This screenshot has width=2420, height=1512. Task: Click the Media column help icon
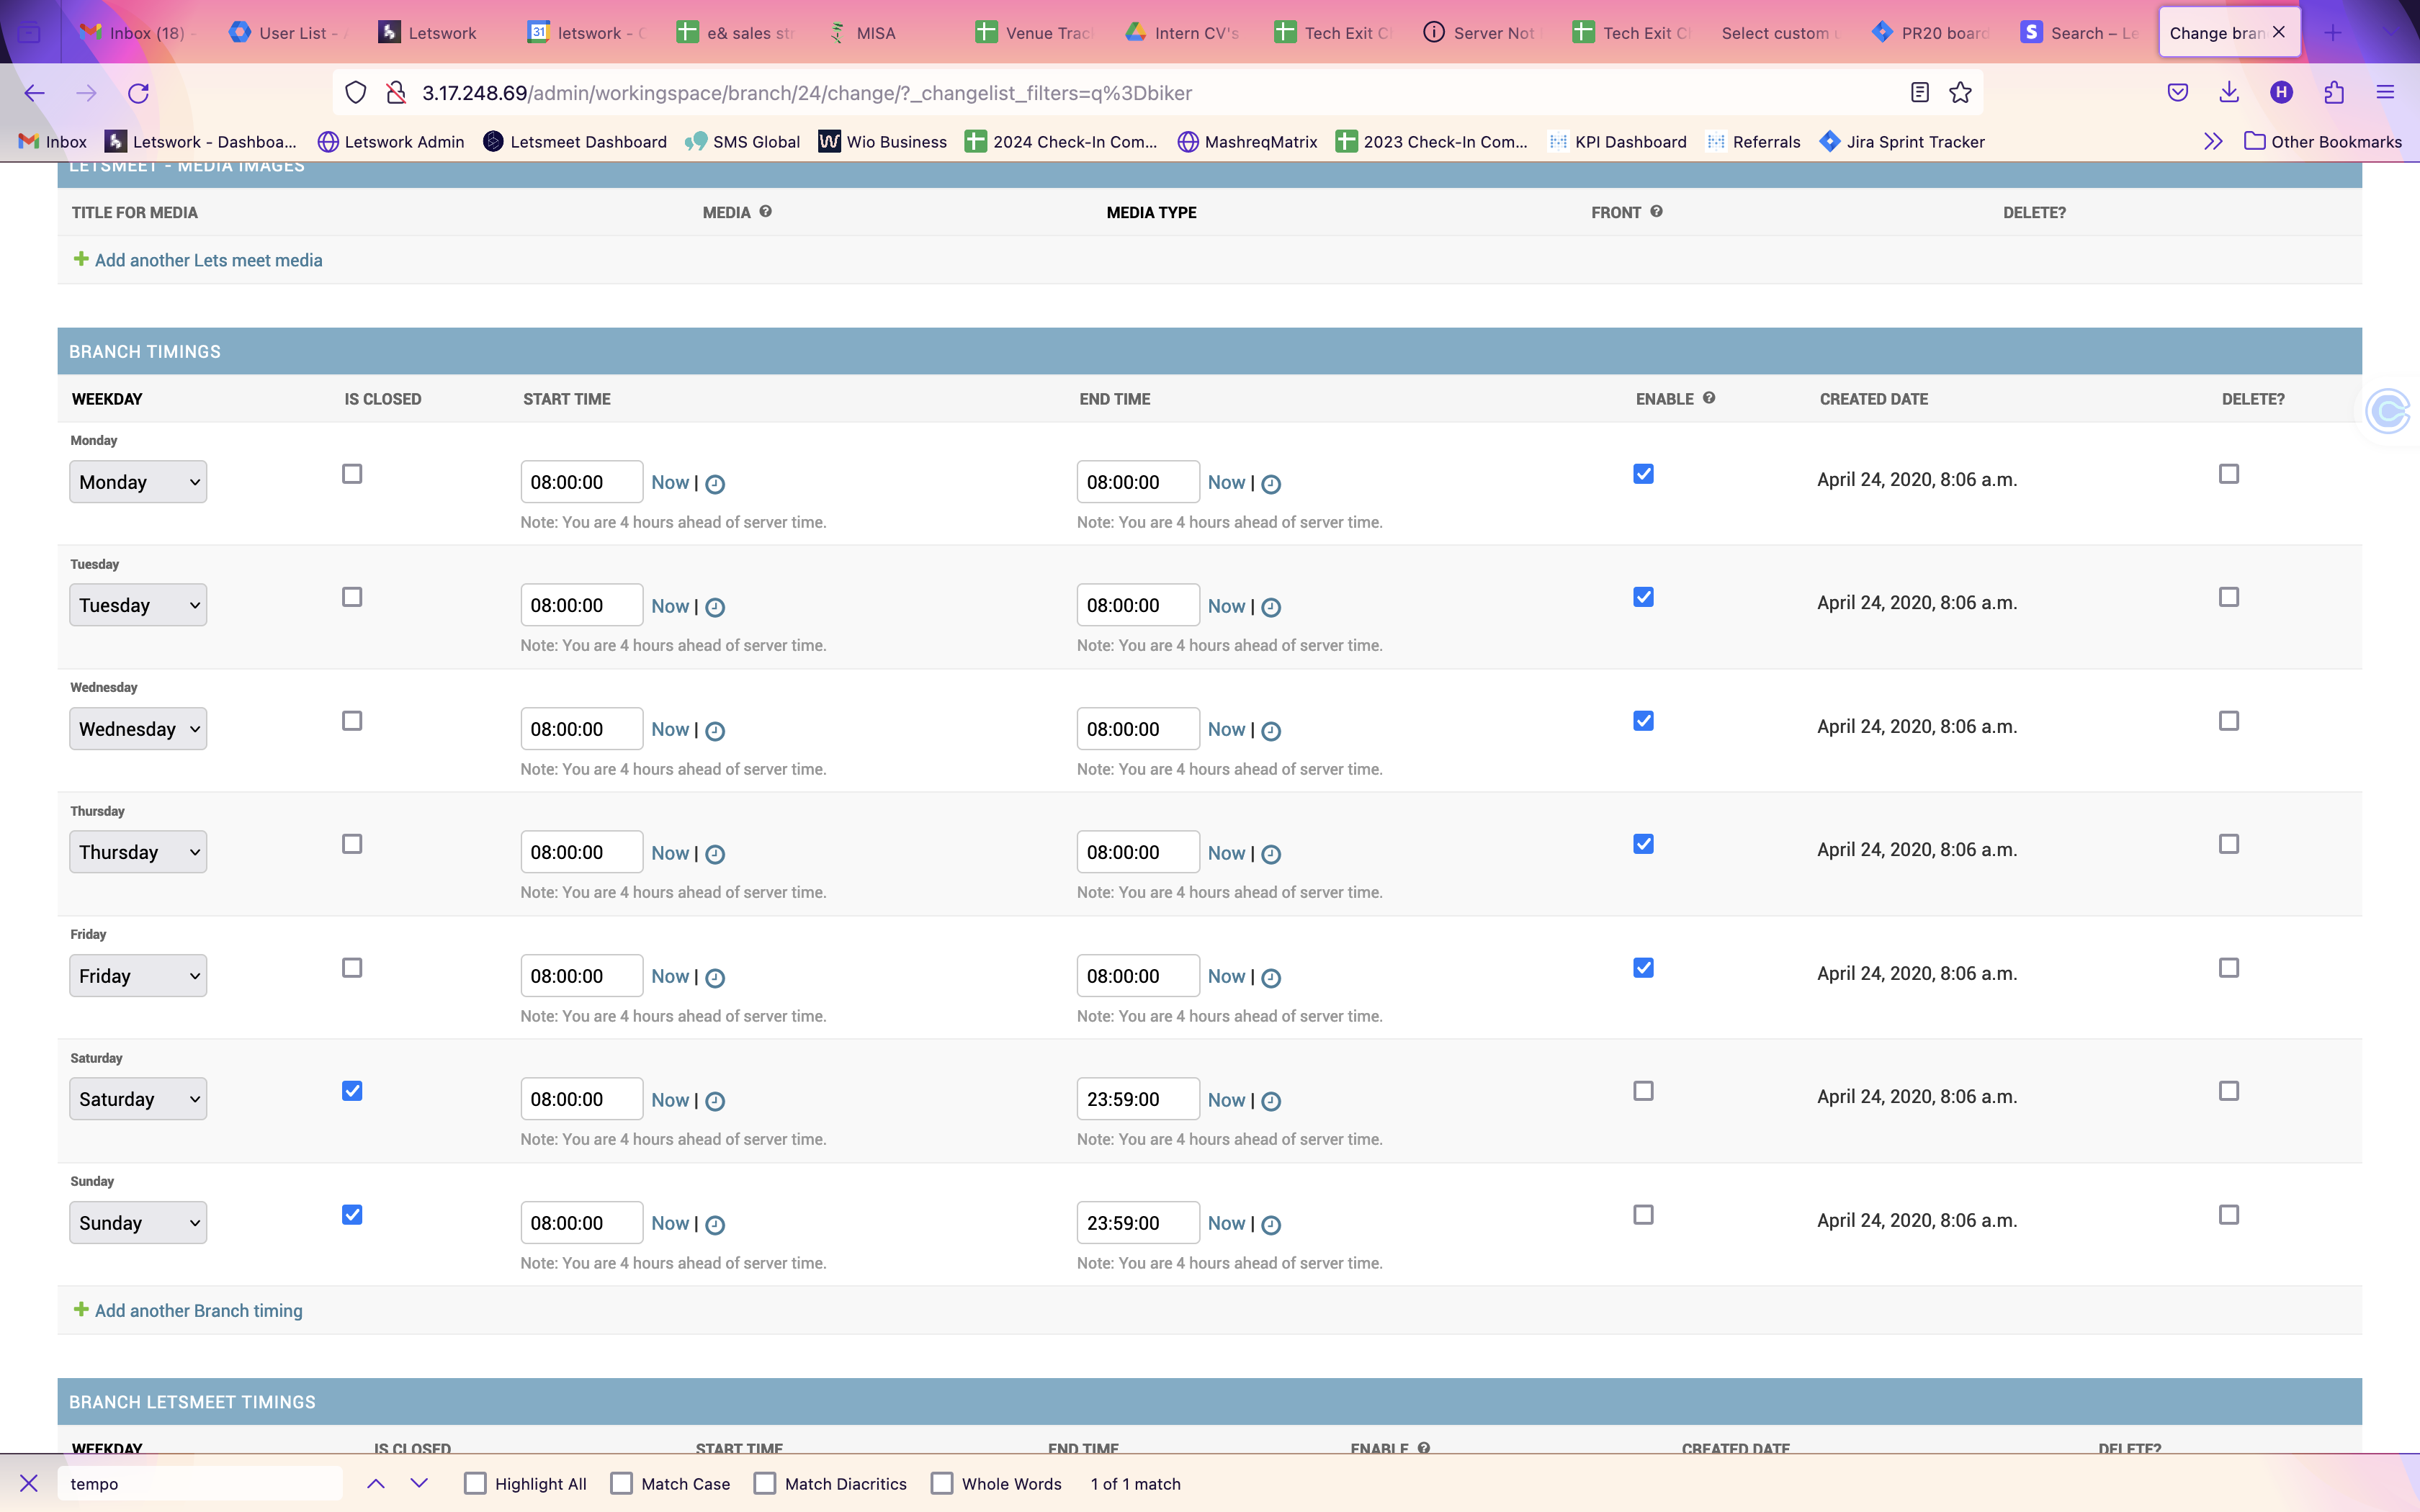click(765, 211)
